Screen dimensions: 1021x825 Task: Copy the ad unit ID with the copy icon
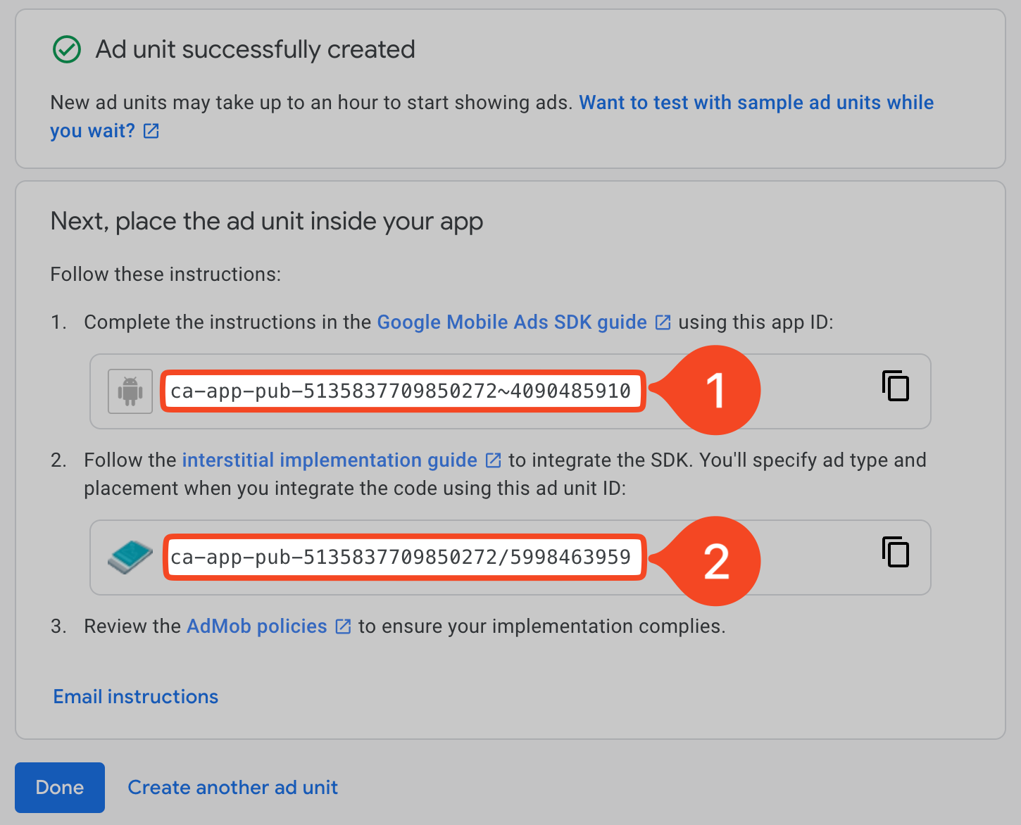(896, 552)
